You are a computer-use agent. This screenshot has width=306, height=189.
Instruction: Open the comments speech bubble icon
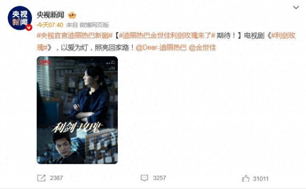[145, 178]
